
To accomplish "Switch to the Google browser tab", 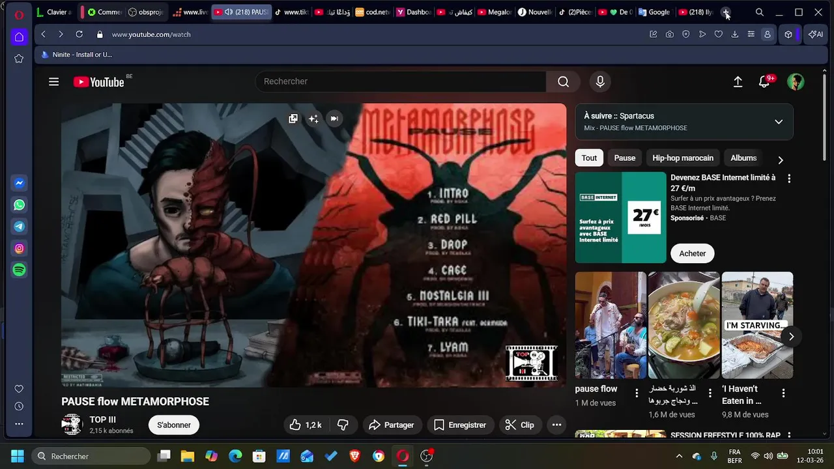I will coord(654,12).
